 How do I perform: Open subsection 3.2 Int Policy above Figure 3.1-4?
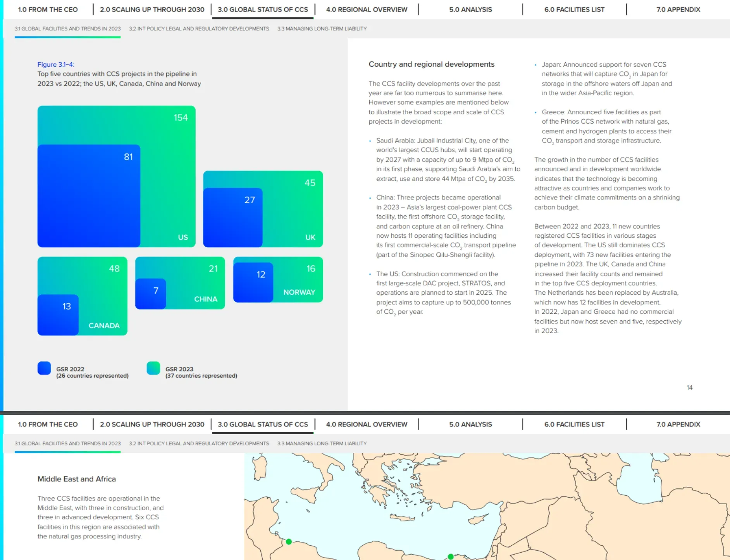[199, 29]
